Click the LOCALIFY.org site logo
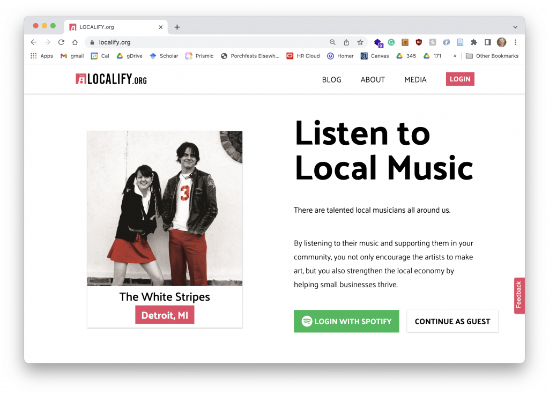Screen dimensions: 549x395 click(111, 79)
